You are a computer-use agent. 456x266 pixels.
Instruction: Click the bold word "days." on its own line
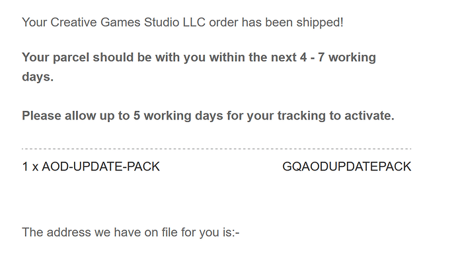(x=38, y=77)
